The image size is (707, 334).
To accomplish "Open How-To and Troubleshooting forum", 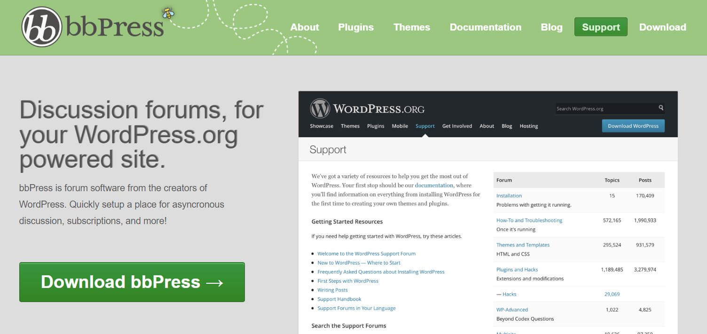I will coord(529,220).
